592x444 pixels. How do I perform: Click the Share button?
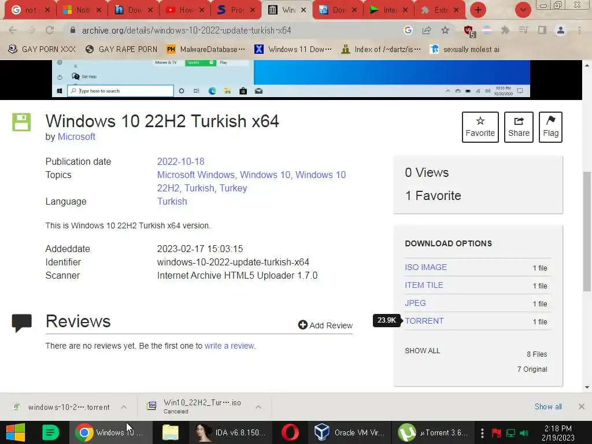[x=519, y=127]
